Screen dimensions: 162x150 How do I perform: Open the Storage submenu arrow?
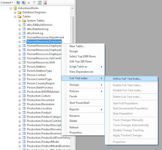pyautogui.click(x=101, y=85)
